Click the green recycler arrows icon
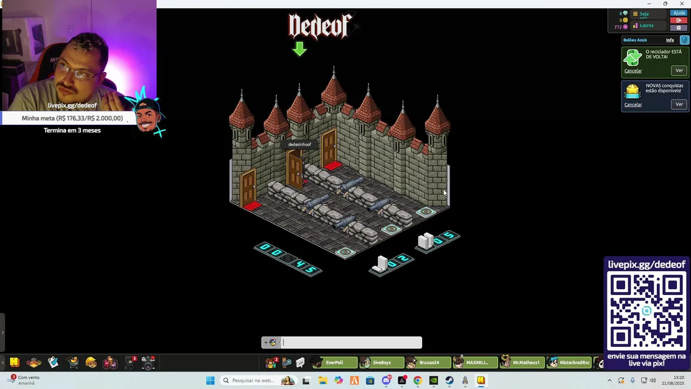 pyautogui.click(x=632, y=57)
